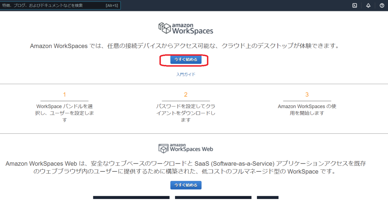The width and height of the screenshot is (388, 202).
Task: Click the WorkSpaces Web description paragraph
Action: [186, 167]
